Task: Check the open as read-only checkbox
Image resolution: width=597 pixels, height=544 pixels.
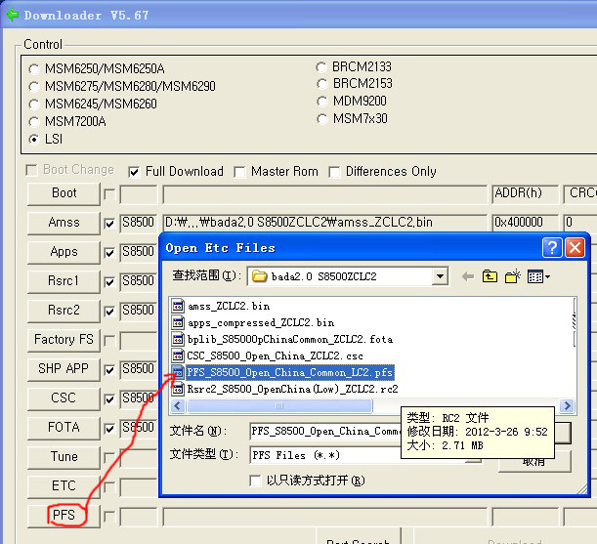Action: click(255, 481)
